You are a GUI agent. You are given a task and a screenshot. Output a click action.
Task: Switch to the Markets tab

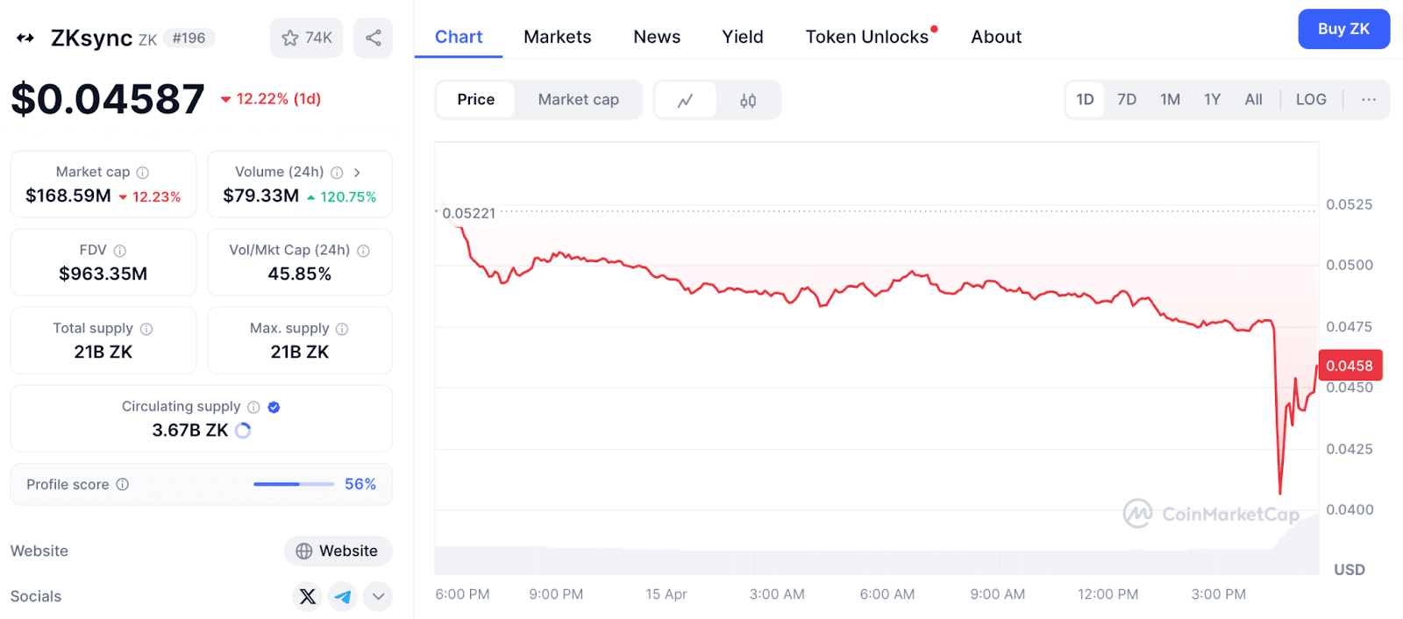pos(557,37)
